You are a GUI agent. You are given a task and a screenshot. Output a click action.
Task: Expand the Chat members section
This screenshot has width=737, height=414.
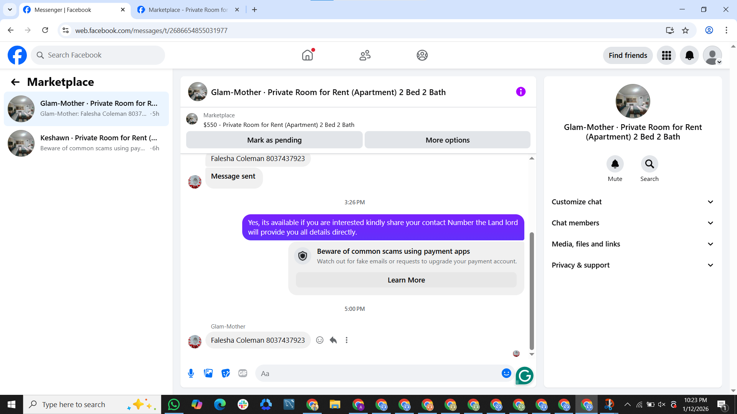633,223
